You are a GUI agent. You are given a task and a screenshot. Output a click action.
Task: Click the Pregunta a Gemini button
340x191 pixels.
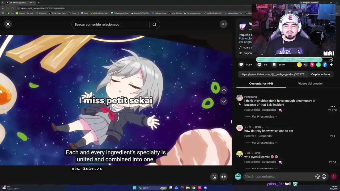pyautogui.click(x=309, y=3)
